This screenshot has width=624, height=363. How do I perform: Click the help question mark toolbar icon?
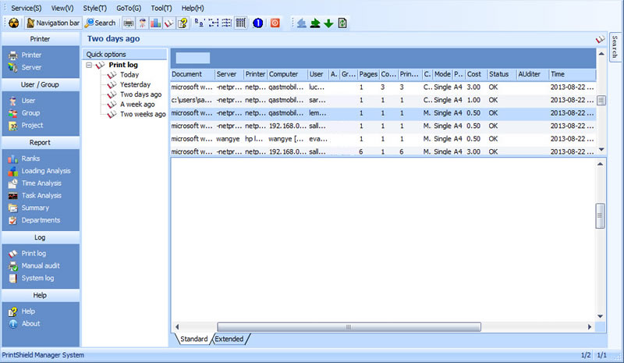(183, 23)
